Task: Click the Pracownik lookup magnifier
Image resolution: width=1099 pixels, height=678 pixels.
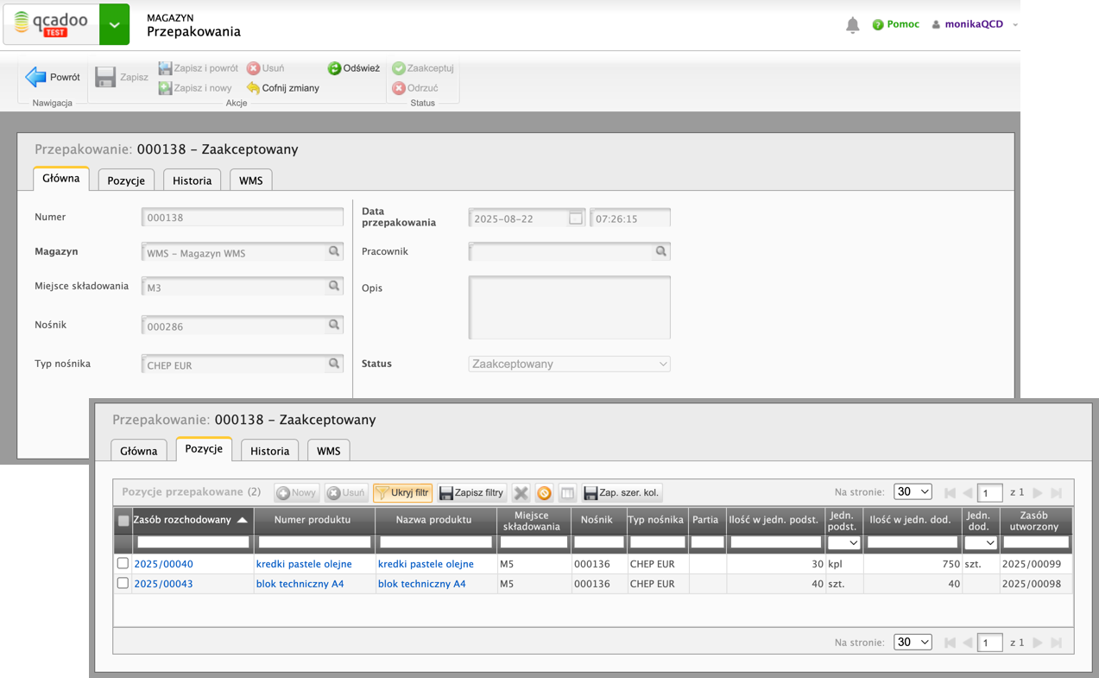Action: (x=661, y=251)
